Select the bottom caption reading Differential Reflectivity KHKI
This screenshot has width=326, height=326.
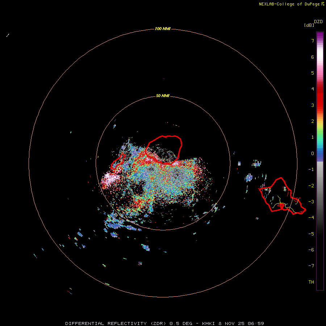tap(164, 323)
